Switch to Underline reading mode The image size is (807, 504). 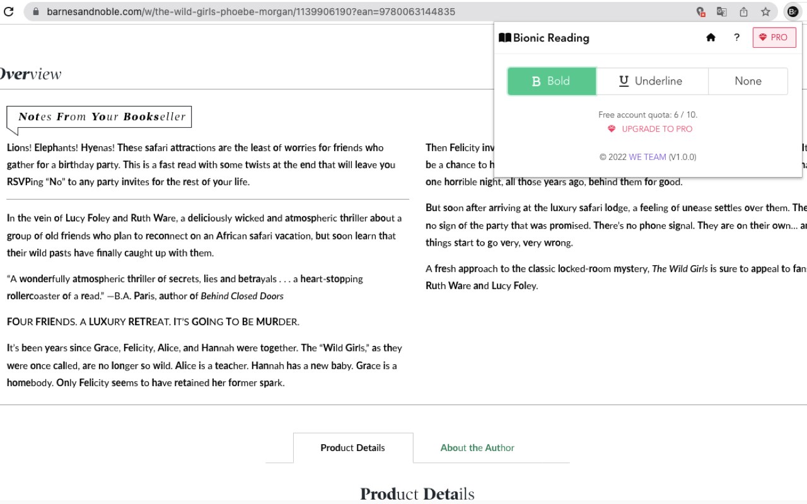(652, 81)
